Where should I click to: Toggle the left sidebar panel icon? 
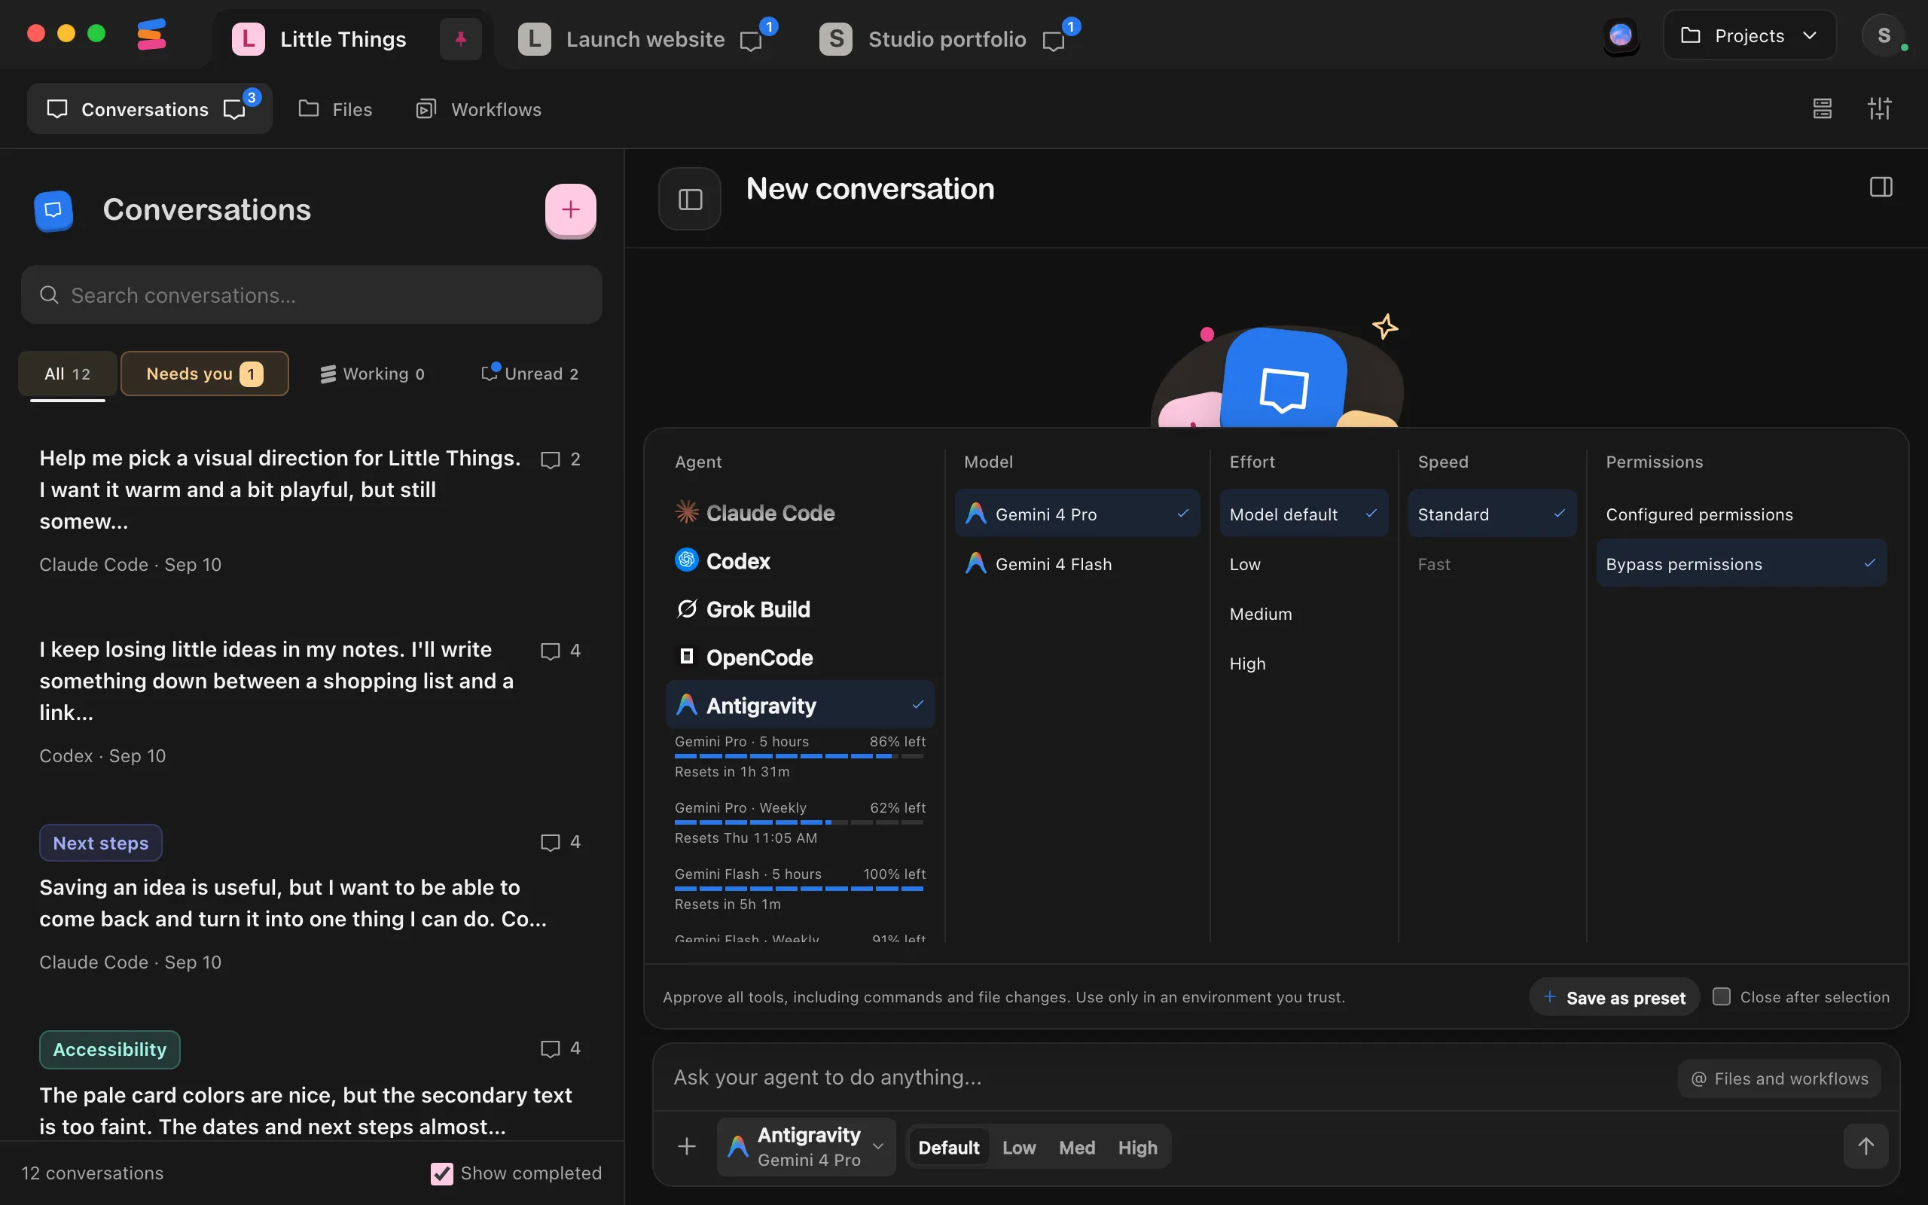click(x=690, y=200)
